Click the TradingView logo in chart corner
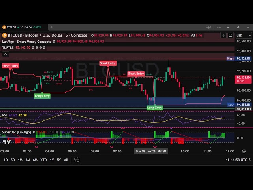The height and width of the screenshot is (190, 253). click(7, 142)
